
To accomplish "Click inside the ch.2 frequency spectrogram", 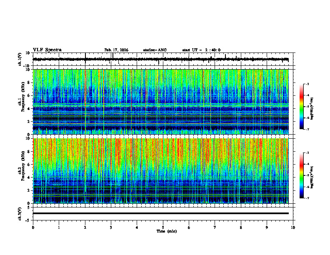I will tap(160, 171).
